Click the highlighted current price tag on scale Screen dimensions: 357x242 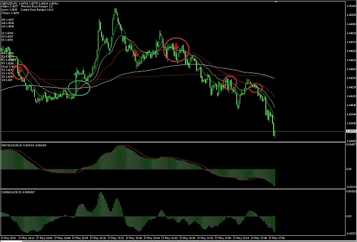(351, 131)
